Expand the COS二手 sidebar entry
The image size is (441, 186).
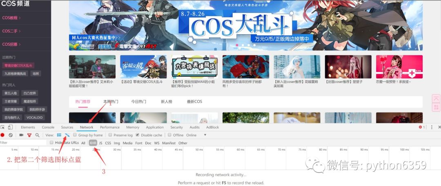click(11, 31)
